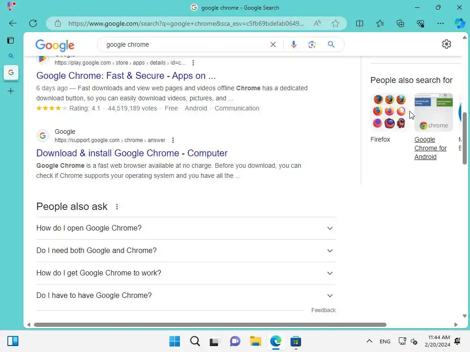Image resolution: width=470 pixels, height=352 pixels.
Task: Start voice search with microphone icon
Action: (294, 44)
